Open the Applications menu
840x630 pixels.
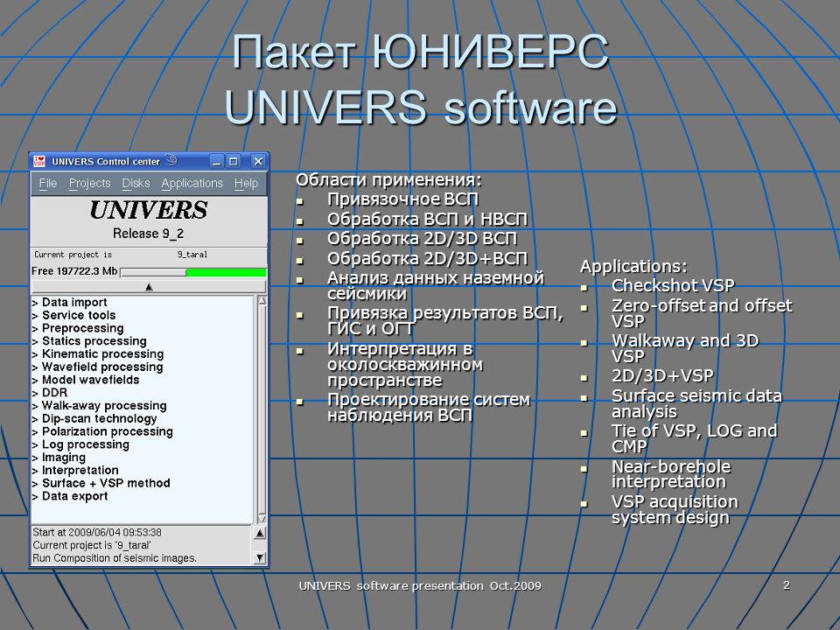pyautogui.click(x=192, y=183)
